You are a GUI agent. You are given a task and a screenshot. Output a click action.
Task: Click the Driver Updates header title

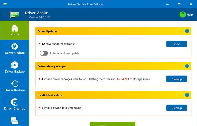click(47, 31)
